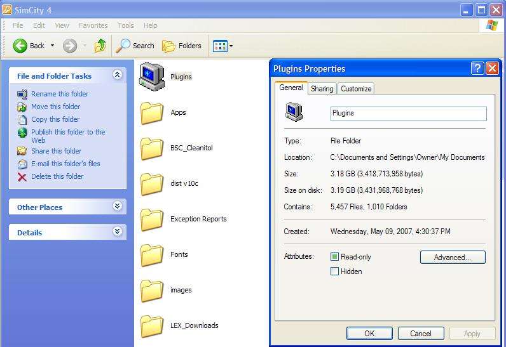The width and height of the screenshot is (506, 347).
Task: Select the BSC_Cleanitol folder icon
Action: [x=152, y=148]
